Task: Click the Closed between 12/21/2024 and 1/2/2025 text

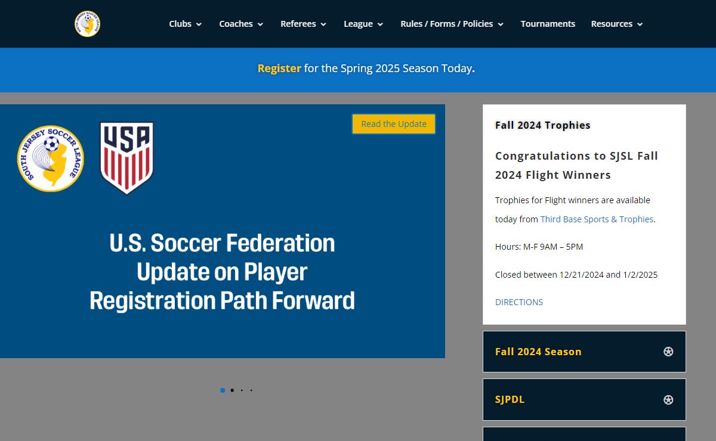Action: 576,275
